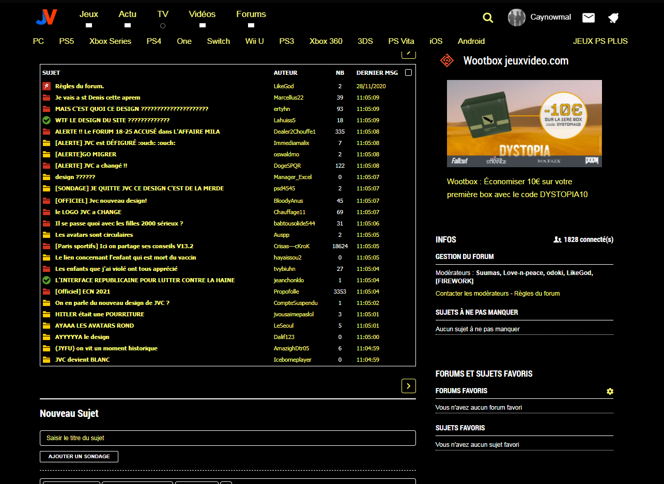The width and height of the screenshot is (664, 484).
Task: Click the reply count '18624'
Action: [x=340, y=246]
